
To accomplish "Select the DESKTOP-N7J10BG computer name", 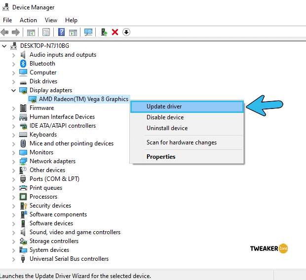I will pyautogui.click(x=45, y=46).
